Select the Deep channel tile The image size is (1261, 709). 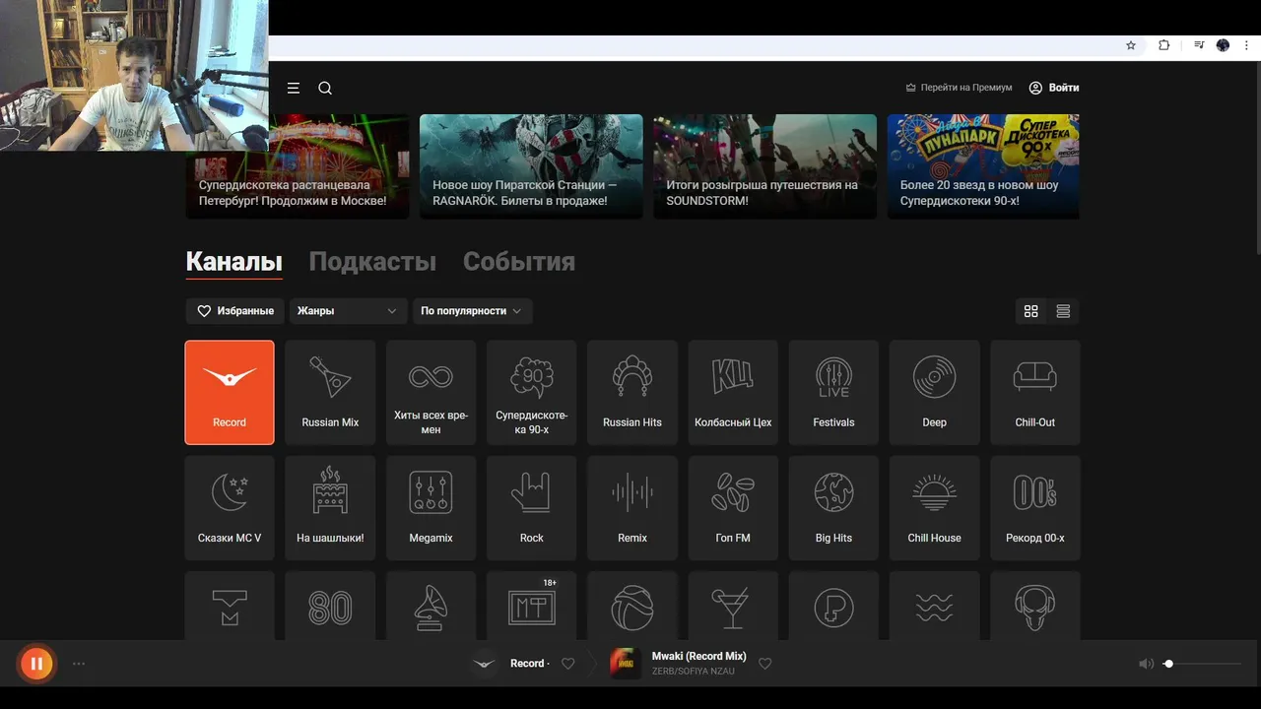[x=934, y=393]
